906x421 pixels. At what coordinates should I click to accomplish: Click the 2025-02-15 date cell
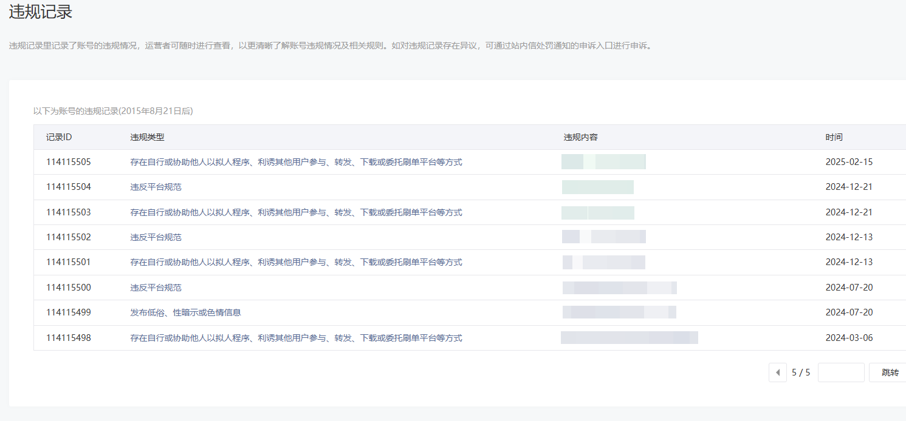849,162
